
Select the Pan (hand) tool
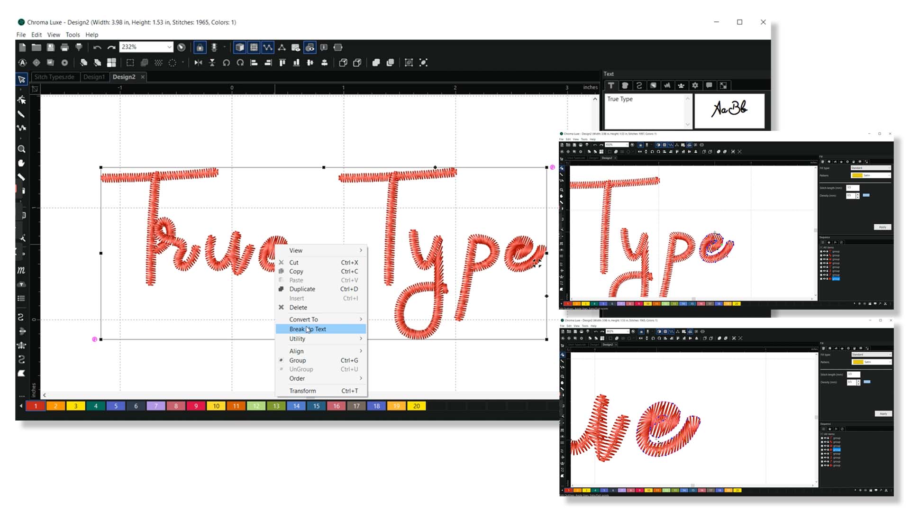pos(22,163)
